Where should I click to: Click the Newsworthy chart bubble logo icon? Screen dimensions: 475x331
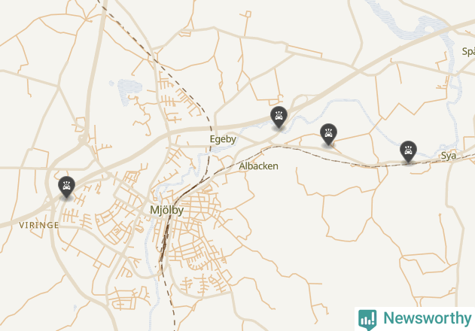(367, 320)
